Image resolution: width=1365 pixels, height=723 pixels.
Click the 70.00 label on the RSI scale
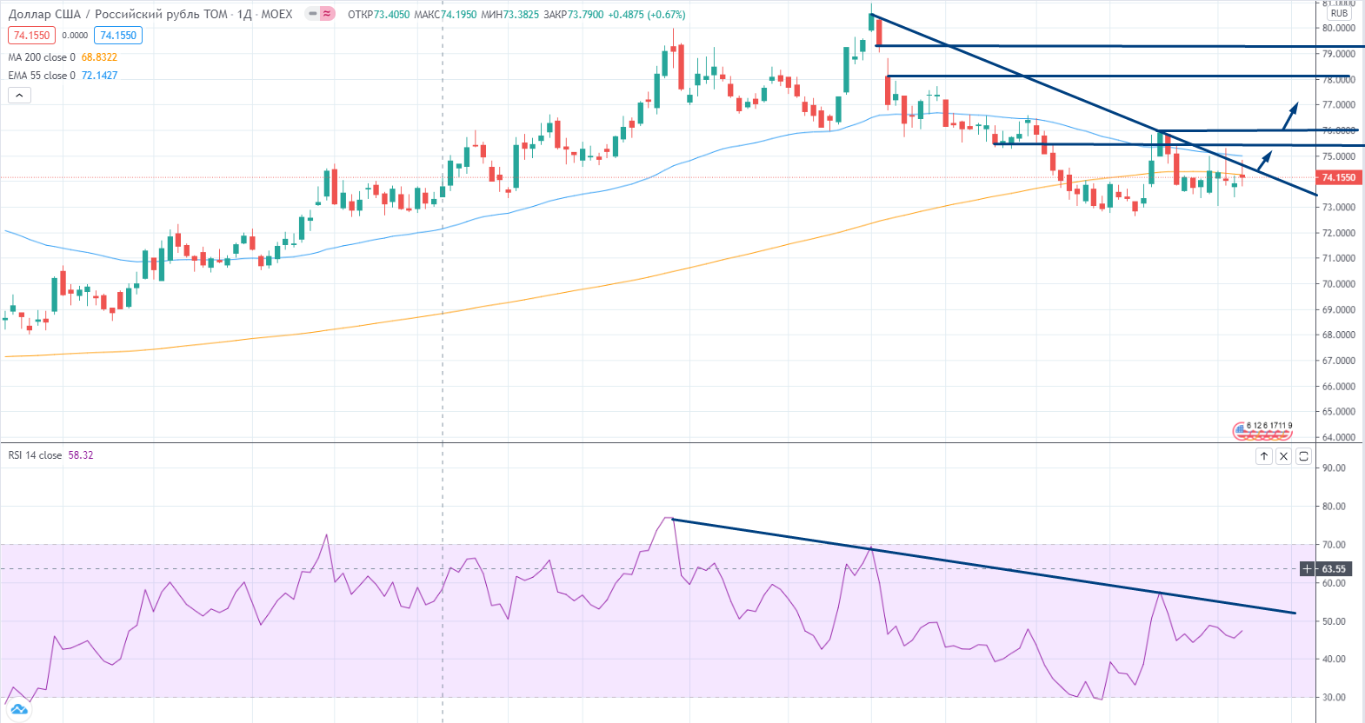pos(1334,545)
